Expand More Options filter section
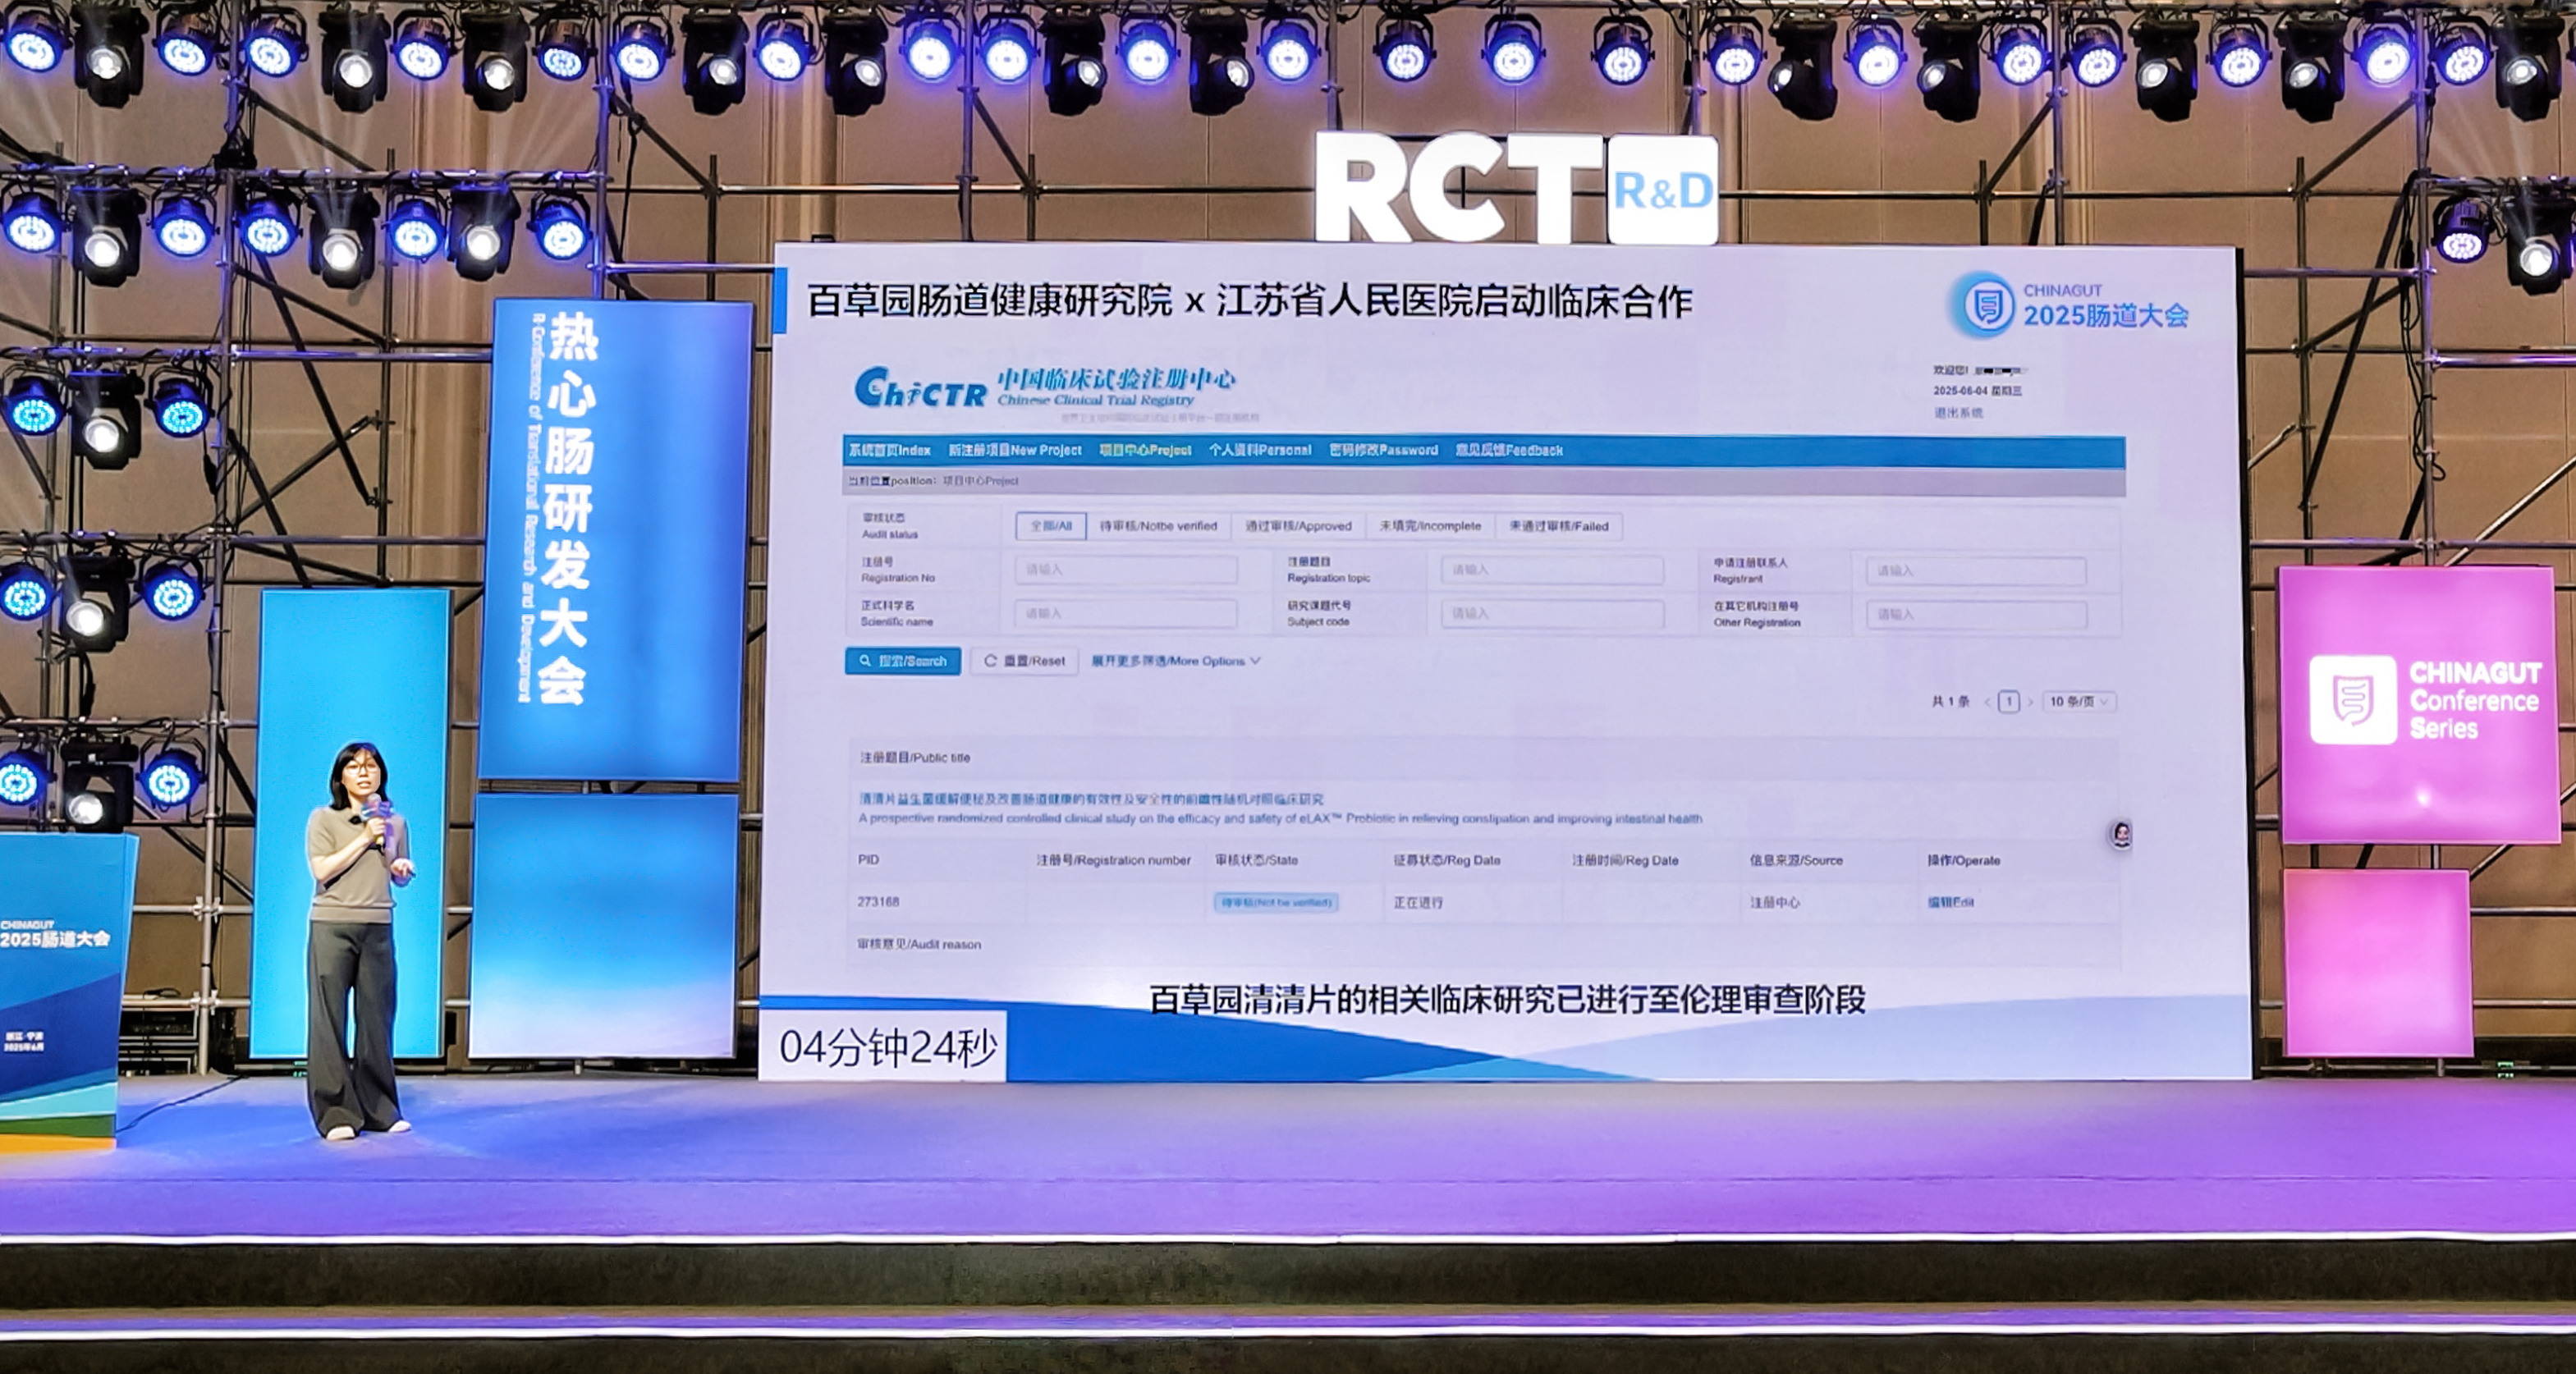 (1175, 661)
